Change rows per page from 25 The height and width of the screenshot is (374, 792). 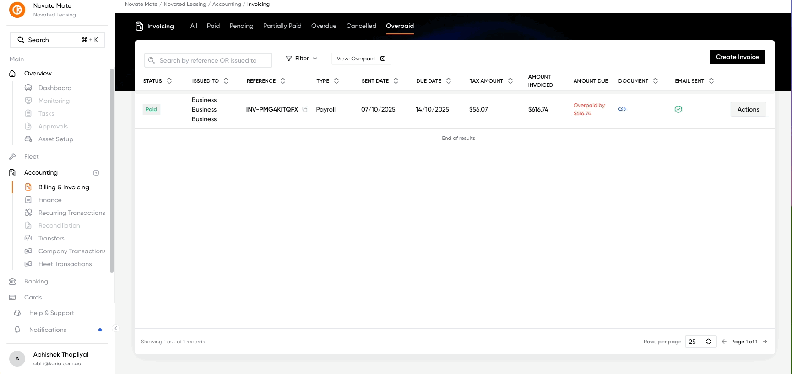point(700,342)
